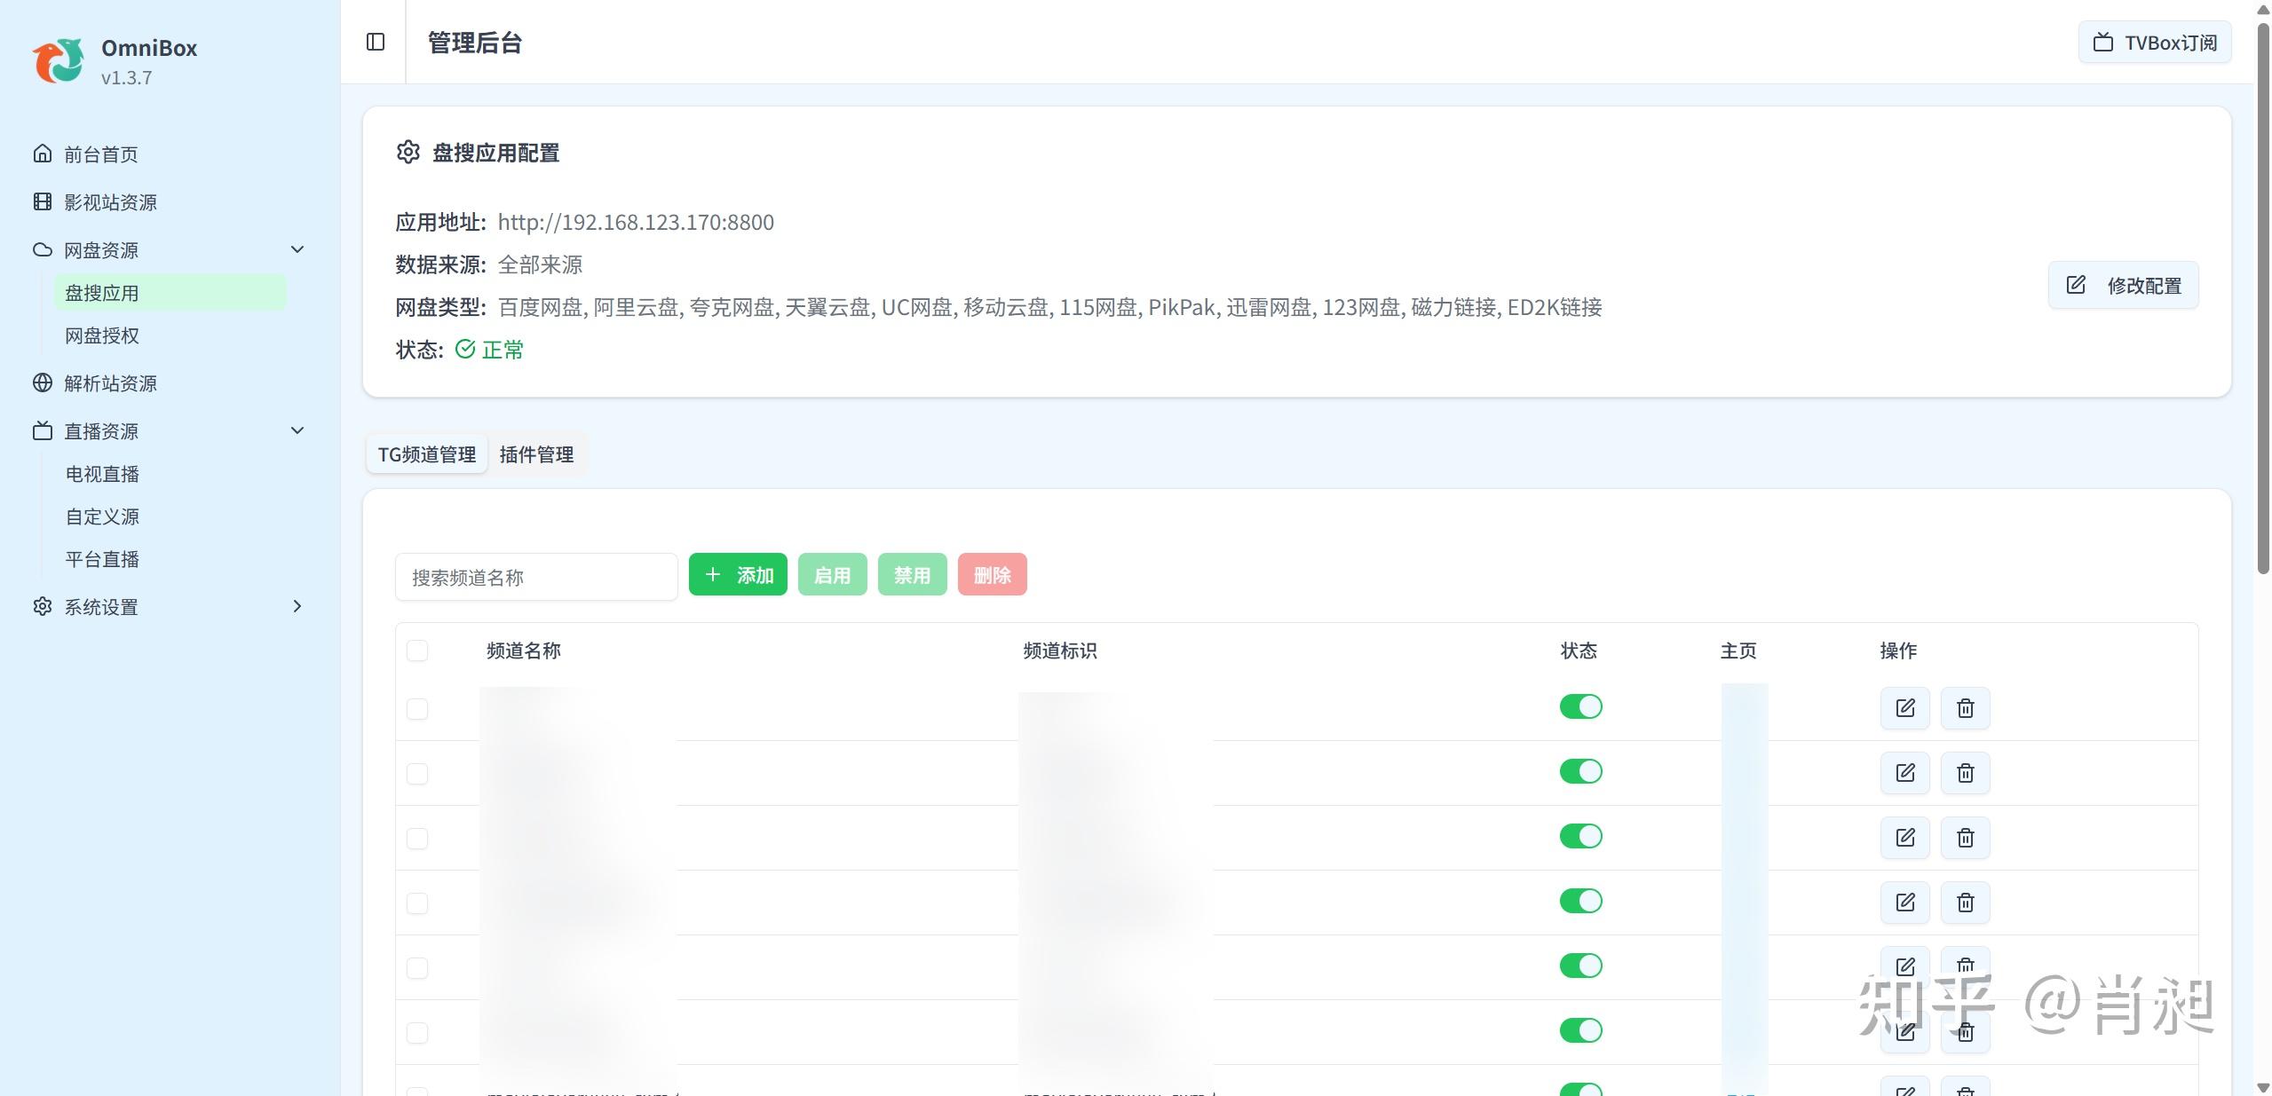Collapse the 直播资源 section

point(297,430)
